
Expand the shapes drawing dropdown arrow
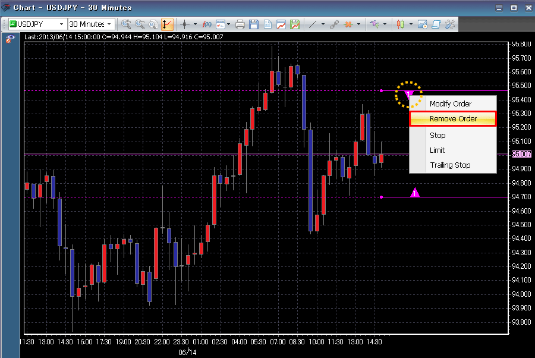click(385, 24)
